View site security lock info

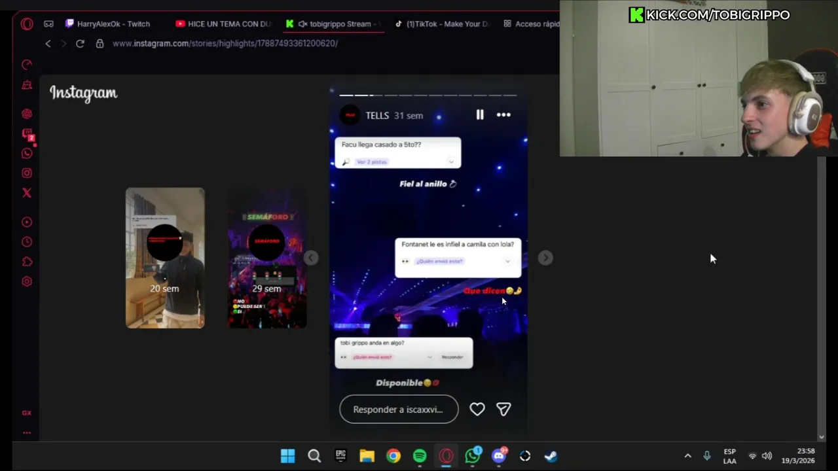100,43
